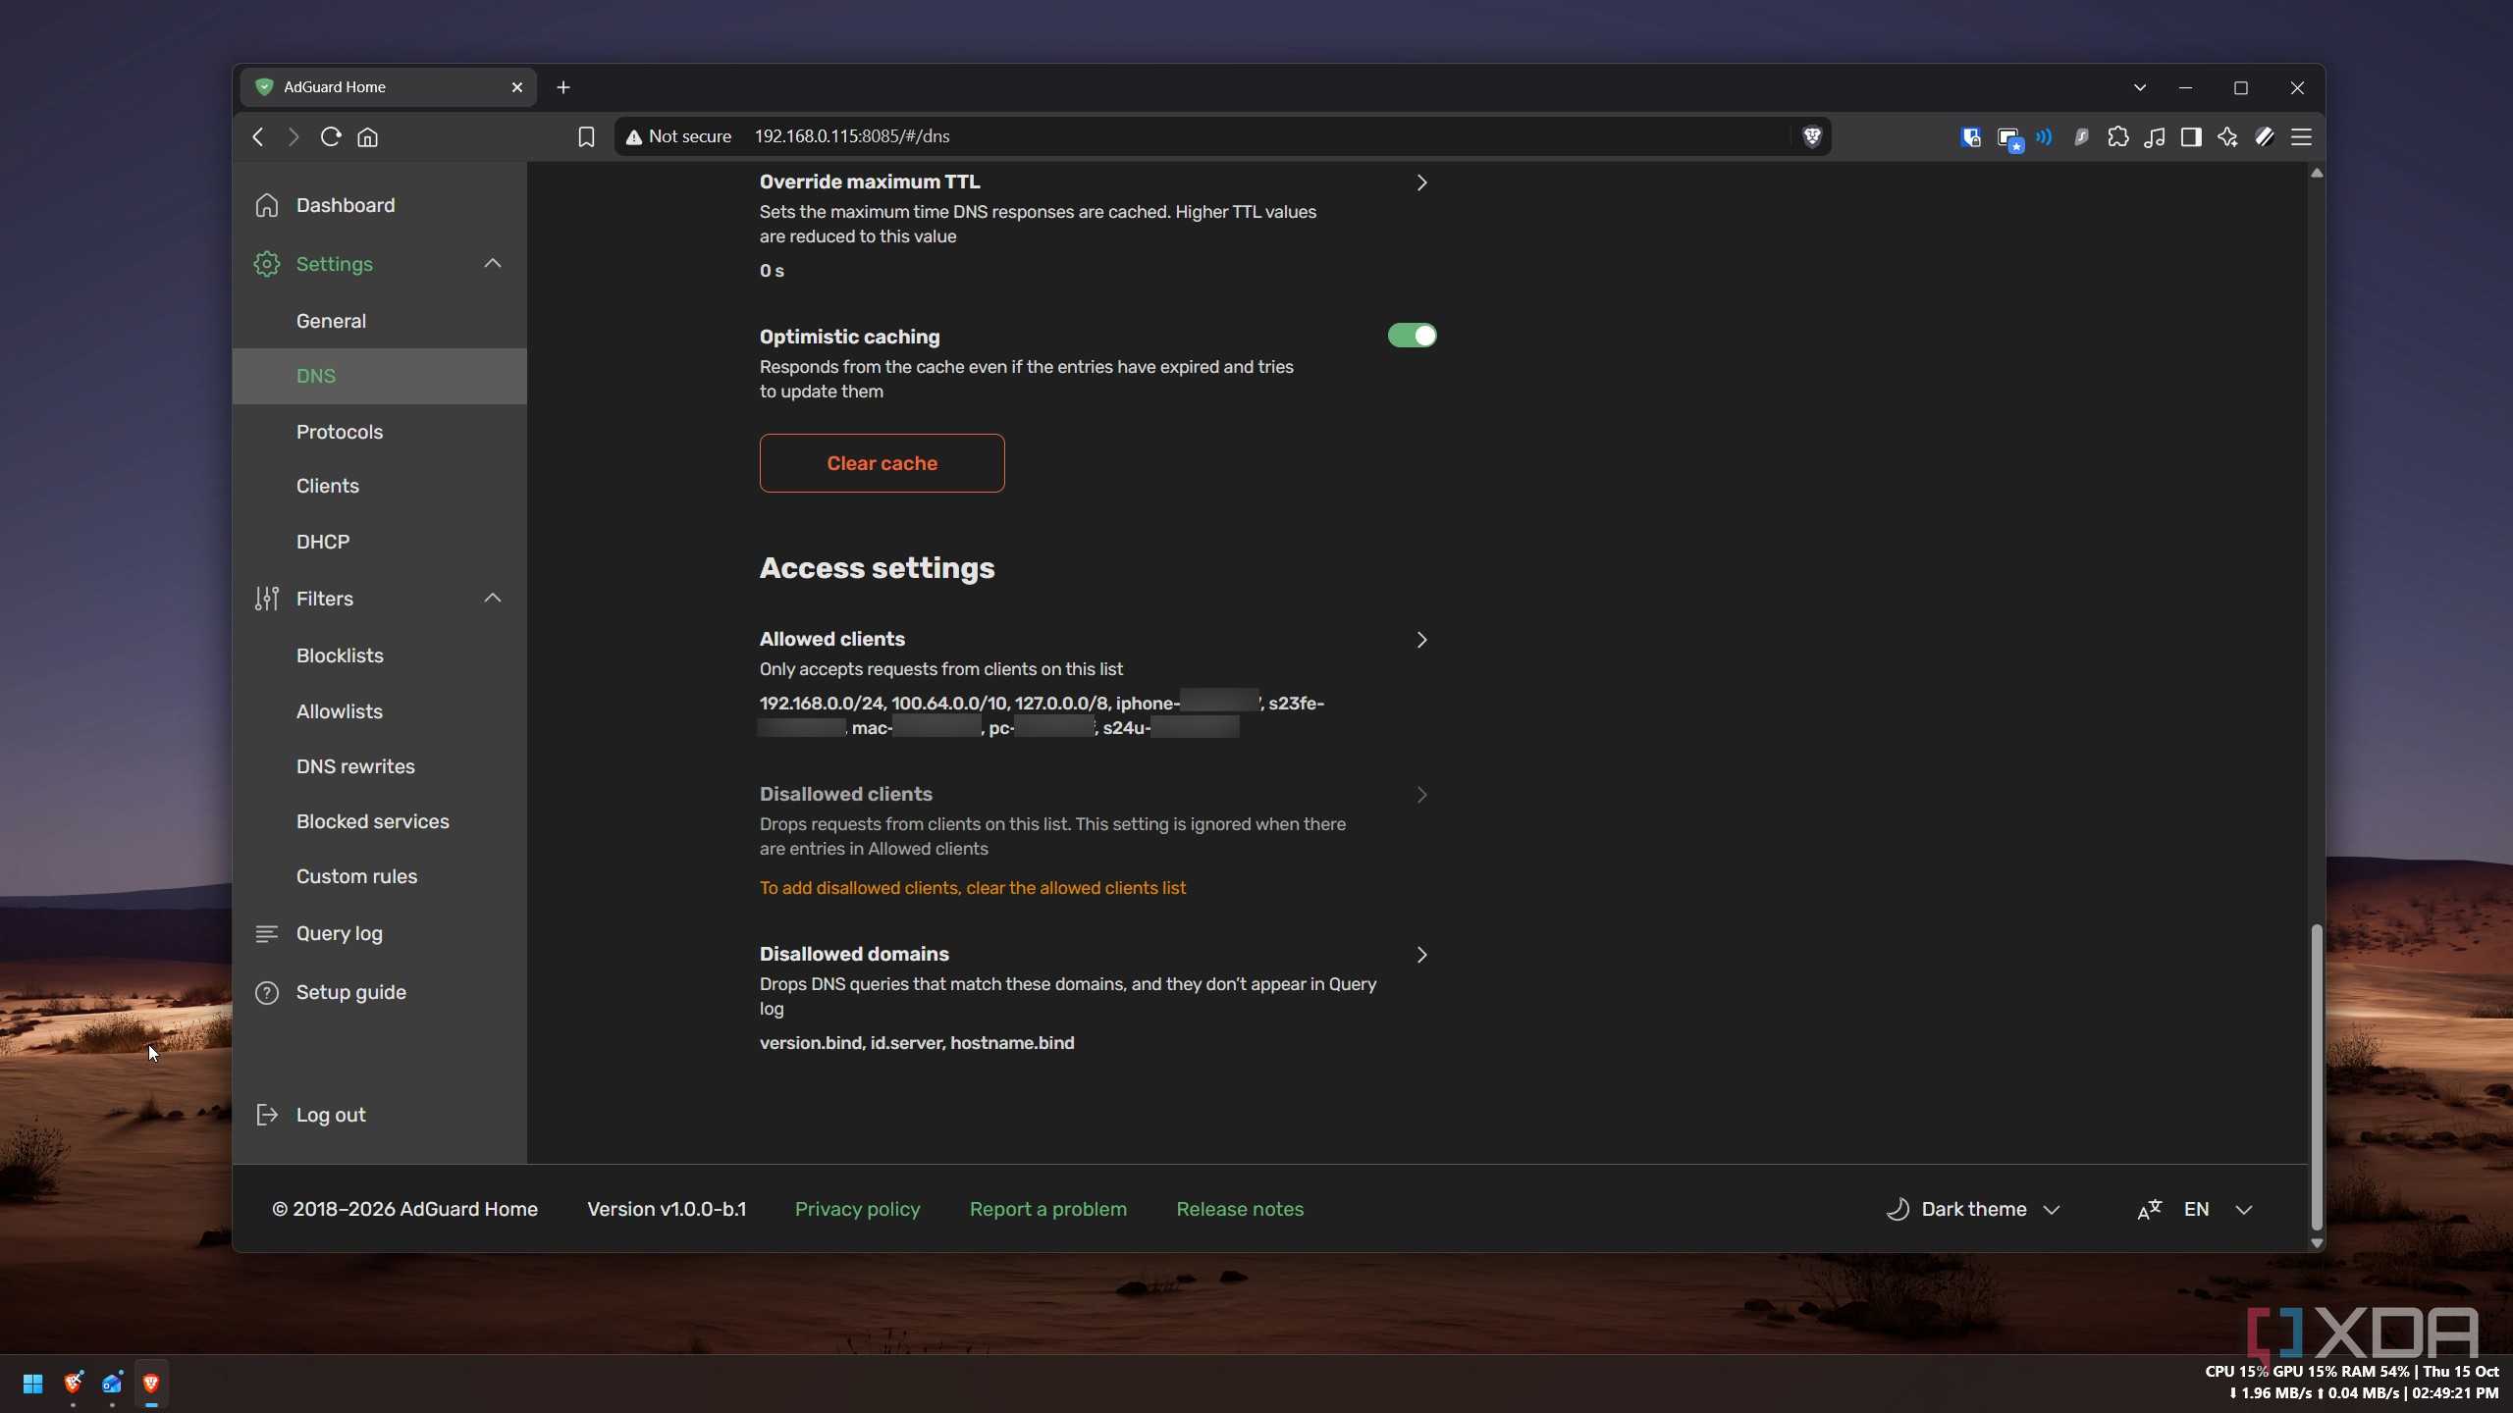Viewport: 2513px width, 1413px height.
Task: Bookmark this page
Action: [x=586, y=136]
